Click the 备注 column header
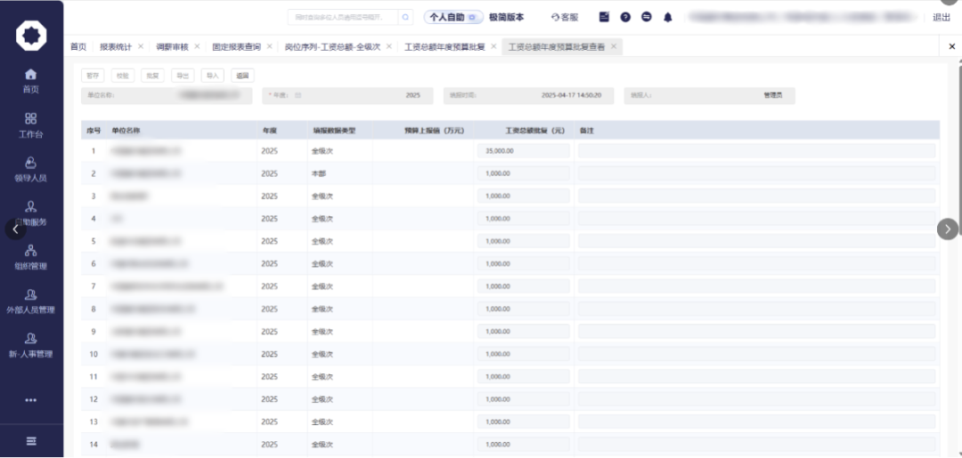Viewport: 962px width, 458px height. pos(586,131)
